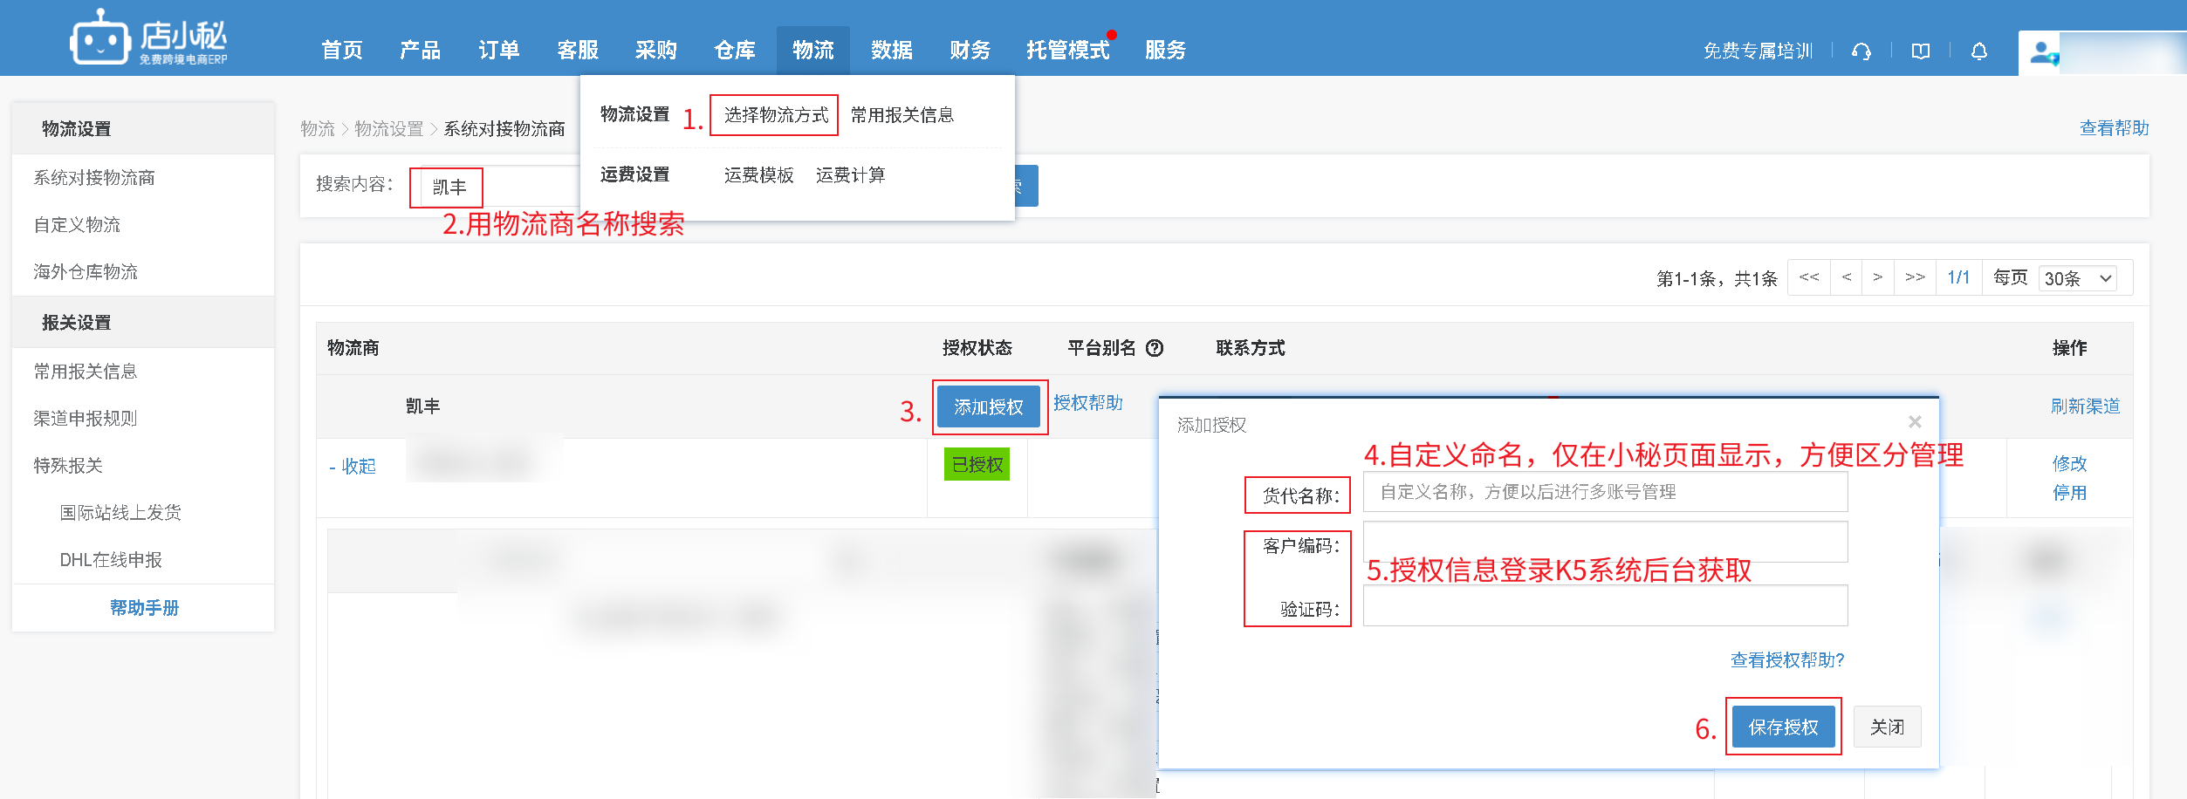This screenshot has width=2187, height=799.
Task: Select 自定义物流 in the left sidebar
Action: pos(77,225)
